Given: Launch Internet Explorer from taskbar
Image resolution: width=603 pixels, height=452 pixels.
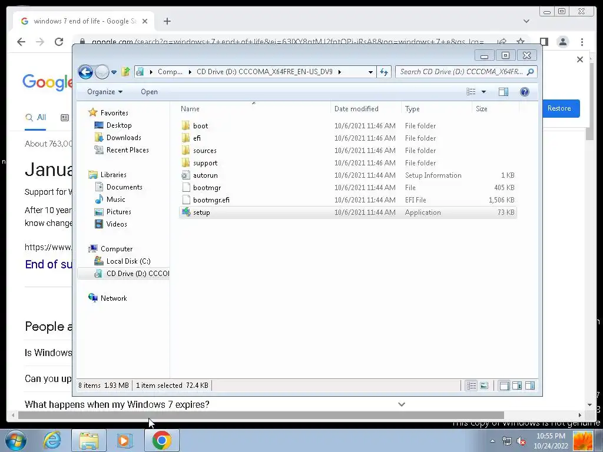Looking at the screenshot, I should click(52, 440).
